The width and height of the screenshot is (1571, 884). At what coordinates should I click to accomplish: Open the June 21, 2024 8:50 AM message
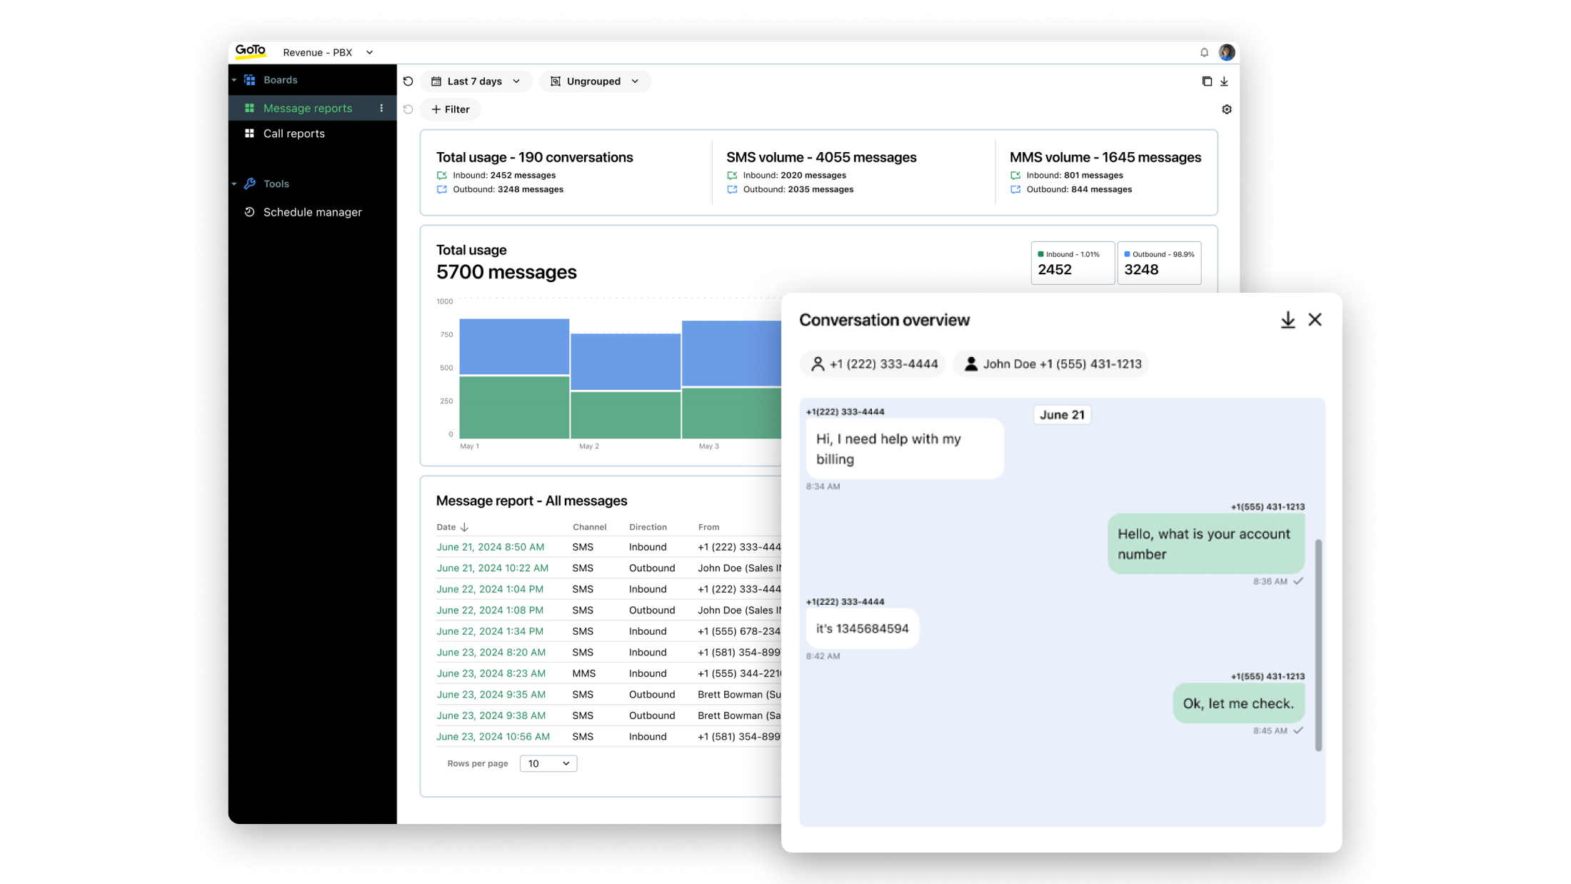489,546
